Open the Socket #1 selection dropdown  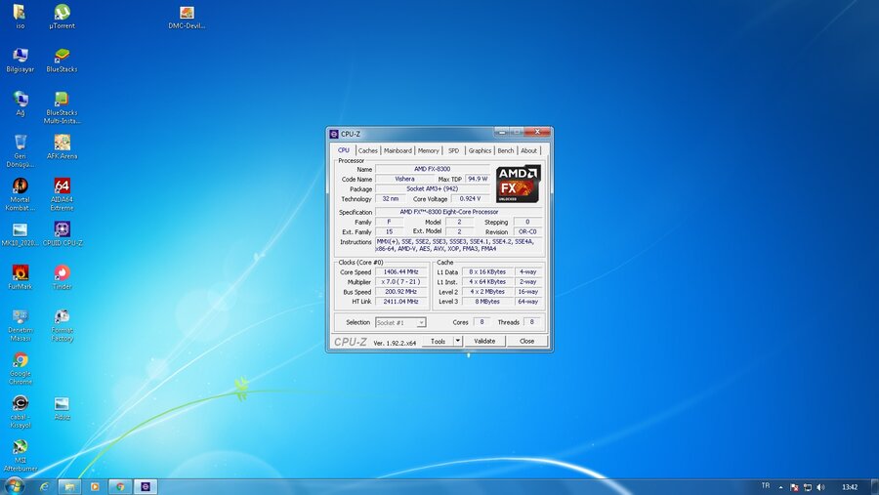400,322
